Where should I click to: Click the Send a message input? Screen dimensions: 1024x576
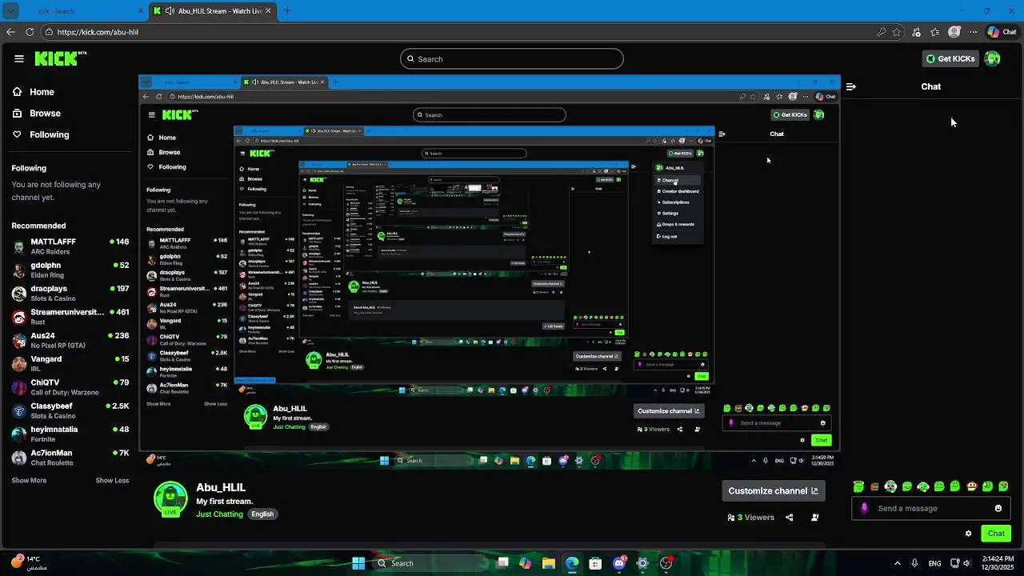click(931, 508)
